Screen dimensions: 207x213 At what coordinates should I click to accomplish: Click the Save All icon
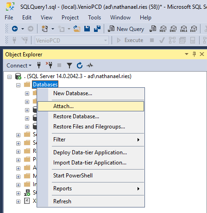97,29
